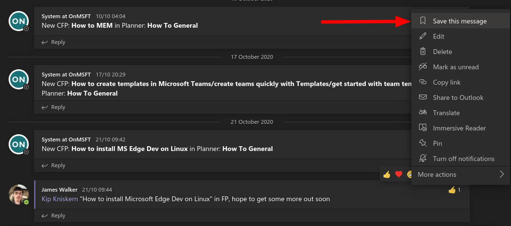React with the thumbs up emoji in reaction bar
The image size is (511, 226).
click(387, 174)
